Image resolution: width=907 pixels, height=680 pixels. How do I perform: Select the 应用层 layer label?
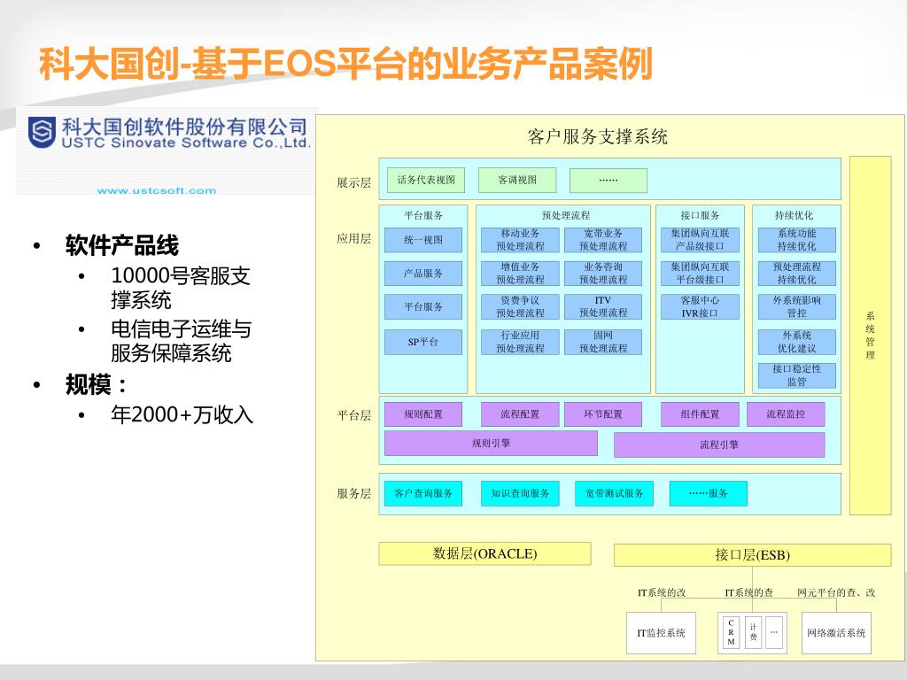point(354,238)
